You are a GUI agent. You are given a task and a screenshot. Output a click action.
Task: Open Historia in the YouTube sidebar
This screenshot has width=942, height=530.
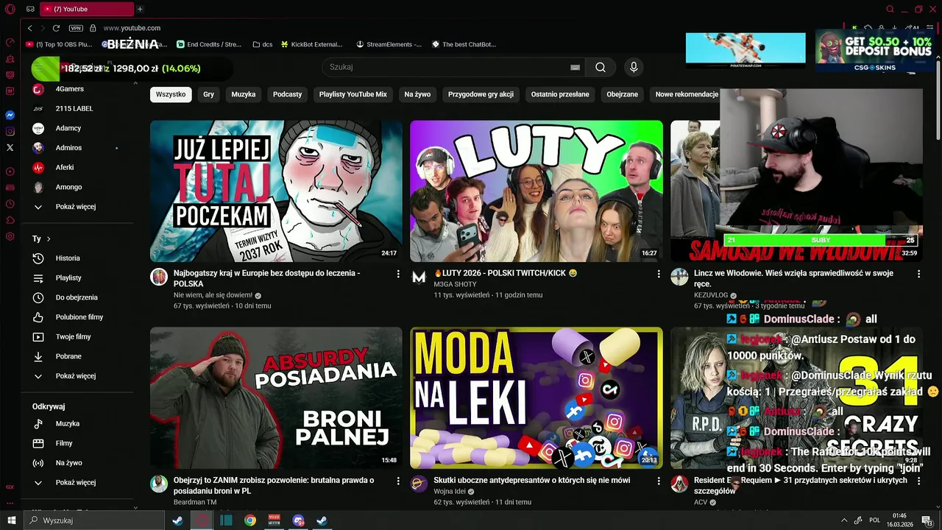(68, 258)
